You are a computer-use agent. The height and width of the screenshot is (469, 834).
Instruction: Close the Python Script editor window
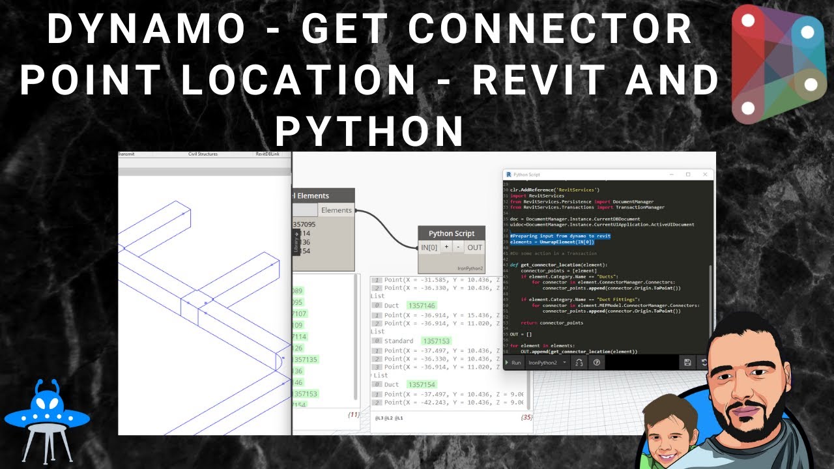coord(705,175)
